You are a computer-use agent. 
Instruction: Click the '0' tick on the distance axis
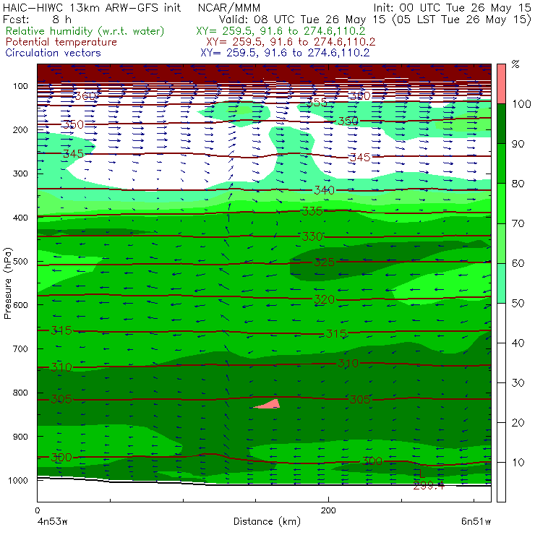coord(37,510)
